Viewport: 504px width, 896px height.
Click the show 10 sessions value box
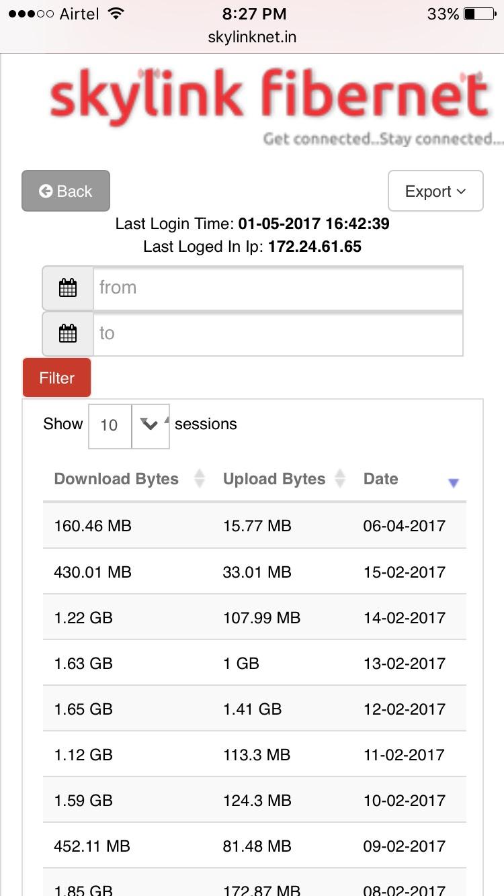coord(110,425)
